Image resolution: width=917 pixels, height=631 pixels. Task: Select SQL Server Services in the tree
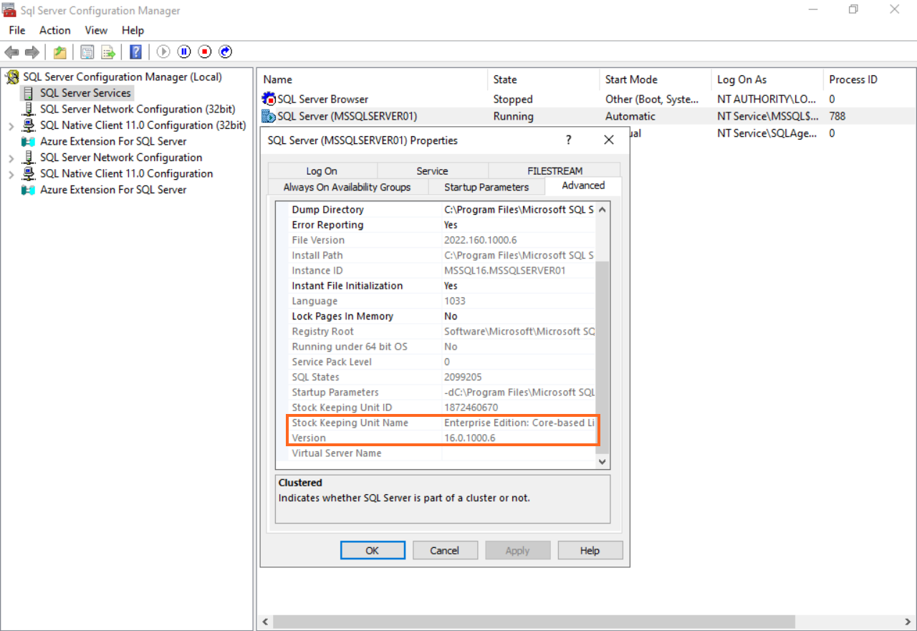(85, 93)
